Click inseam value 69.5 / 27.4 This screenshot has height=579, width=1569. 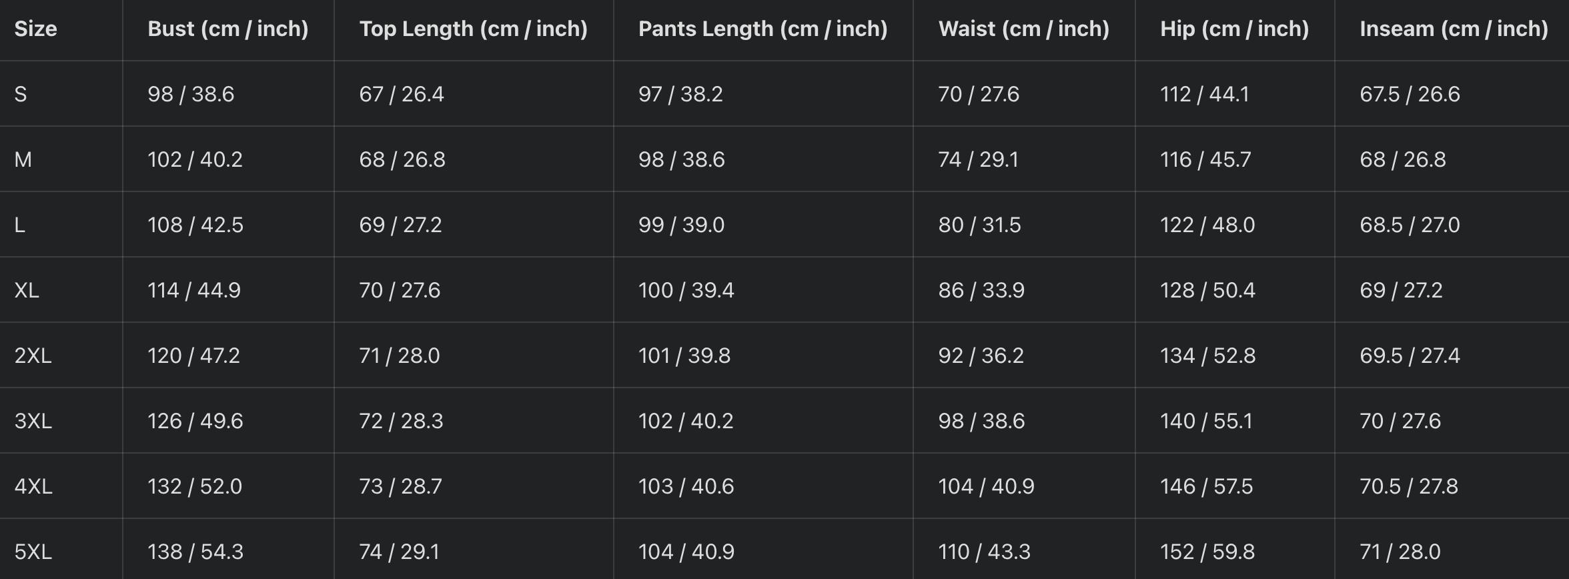pyautogui.click(x=1410, y=356)
